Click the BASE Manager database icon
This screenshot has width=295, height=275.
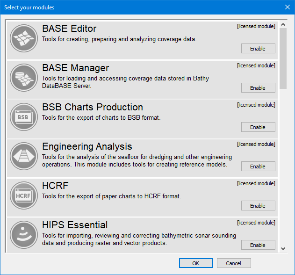pos(23,78)
